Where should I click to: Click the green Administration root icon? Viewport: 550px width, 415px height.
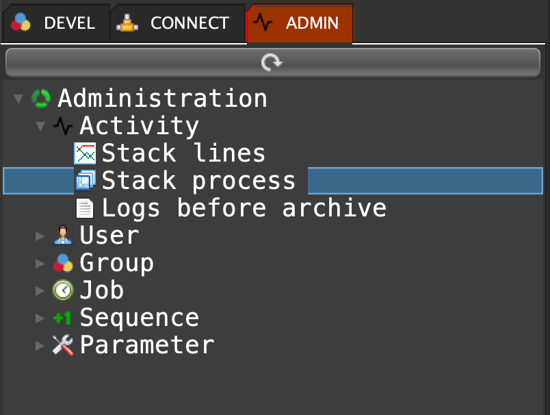click(41, 99)
